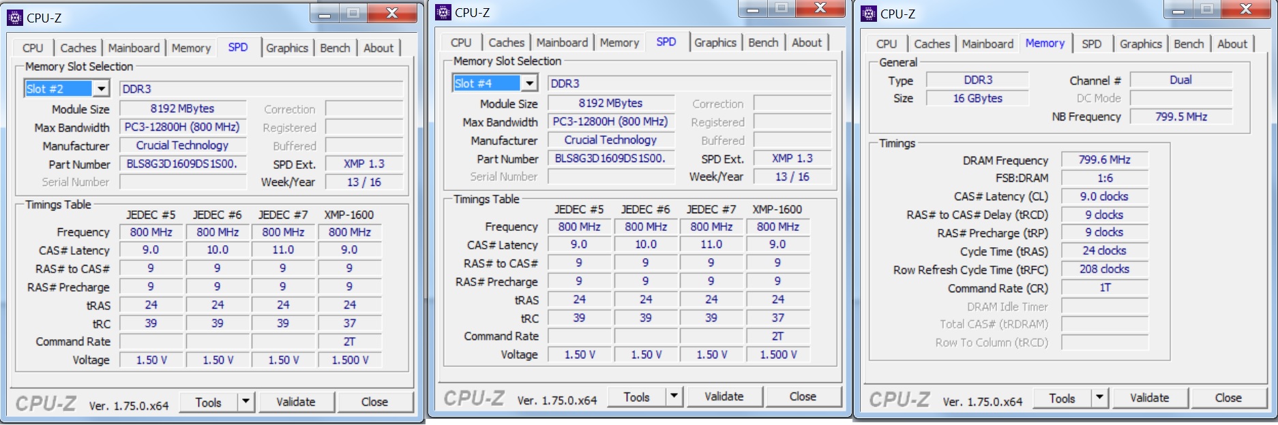Click CPU-Z app icon in middle window title bar
The width and height of the screenshot is (1278, 425).
click(443, 12)
